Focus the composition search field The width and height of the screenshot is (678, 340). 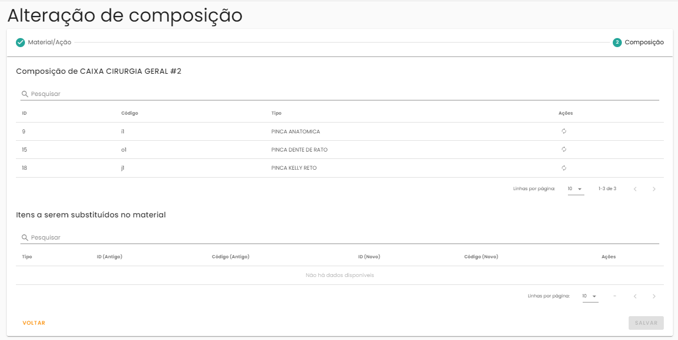(x=340, y=94)
